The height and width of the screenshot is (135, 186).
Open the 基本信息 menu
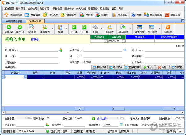[x=21, y=9]
